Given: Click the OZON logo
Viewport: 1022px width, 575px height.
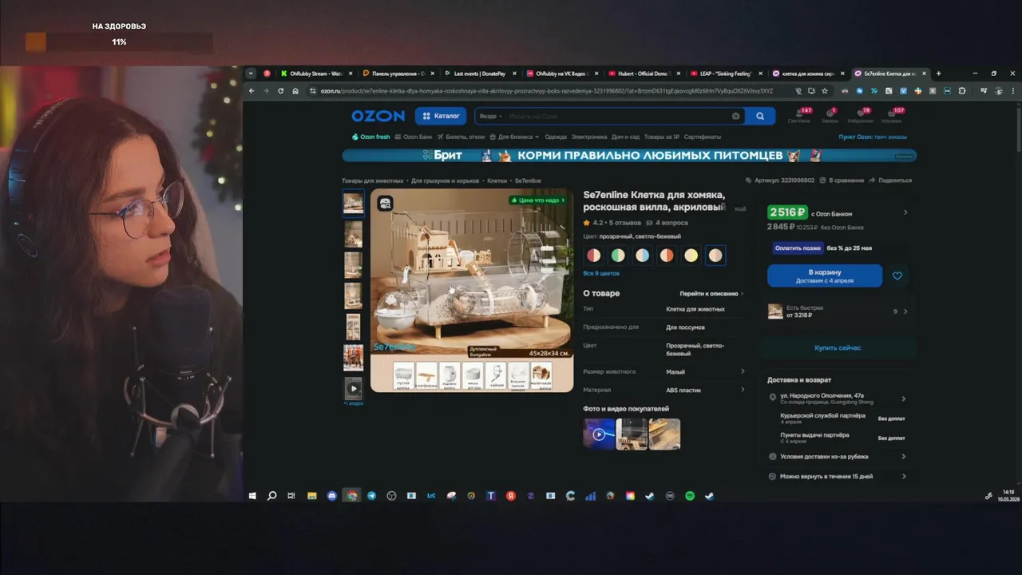Looking at the screenshot, I should (378, 116).
